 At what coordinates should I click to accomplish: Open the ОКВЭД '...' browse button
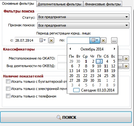(120, 66)
